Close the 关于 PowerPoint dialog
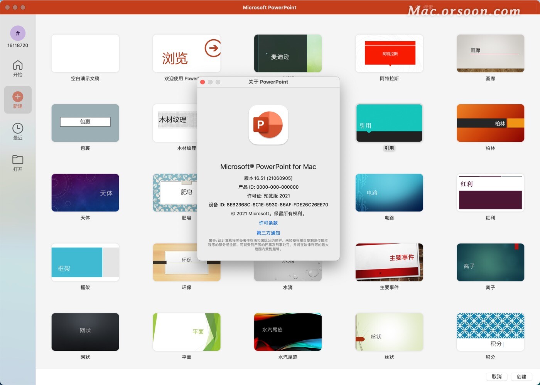This screenshot has height=385, width=540. point(202,82)
